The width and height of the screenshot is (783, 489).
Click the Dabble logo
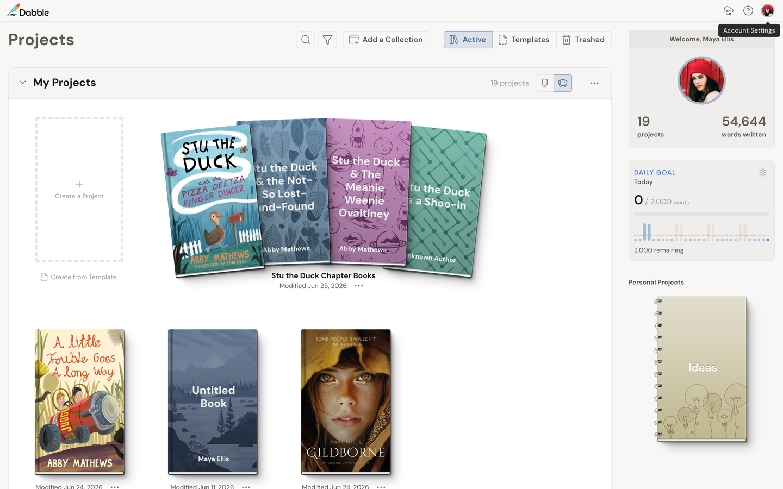(28, 11)
